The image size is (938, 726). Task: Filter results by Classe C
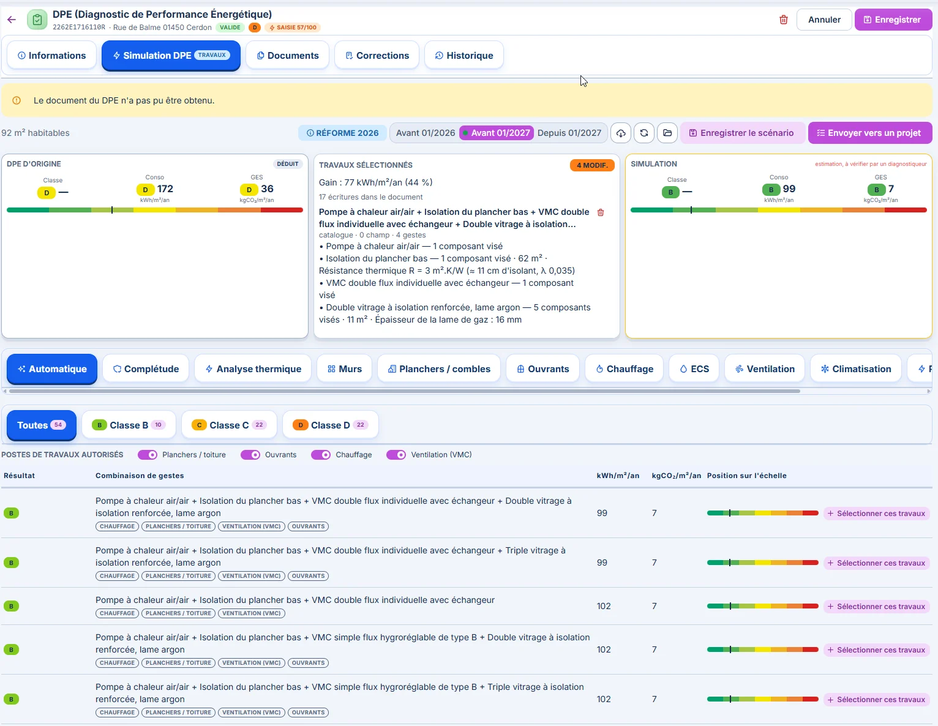(229, 425)
